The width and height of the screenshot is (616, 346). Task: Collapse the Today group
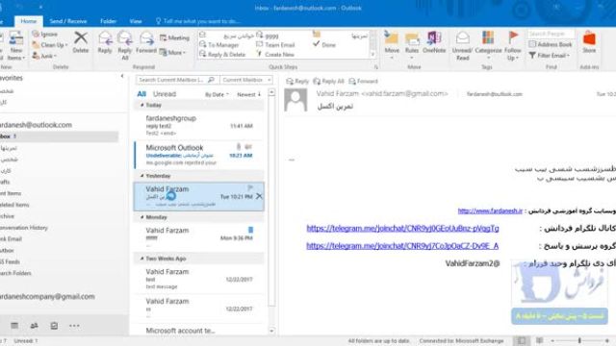(x=141, y=105)
